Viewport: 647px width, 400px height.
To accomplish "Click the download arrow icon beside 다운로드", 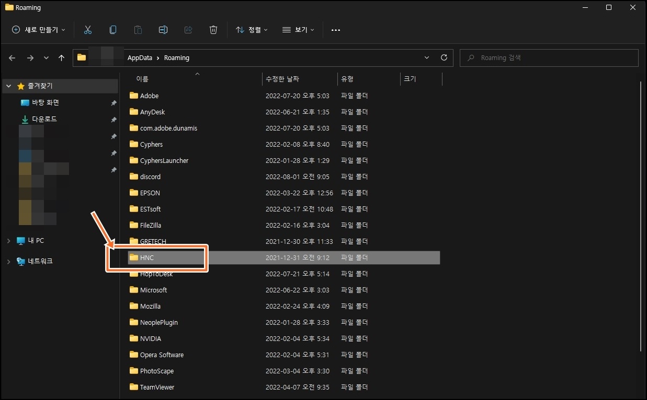I will tap(25, 119).
